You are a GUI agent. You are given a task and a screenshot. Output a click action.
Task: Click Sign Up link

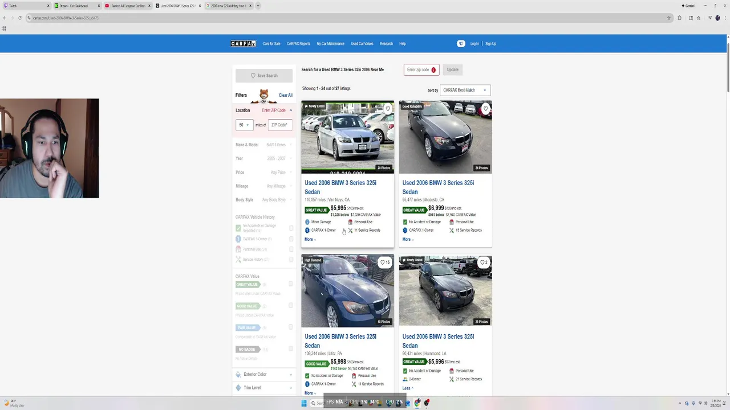[490, 44]
